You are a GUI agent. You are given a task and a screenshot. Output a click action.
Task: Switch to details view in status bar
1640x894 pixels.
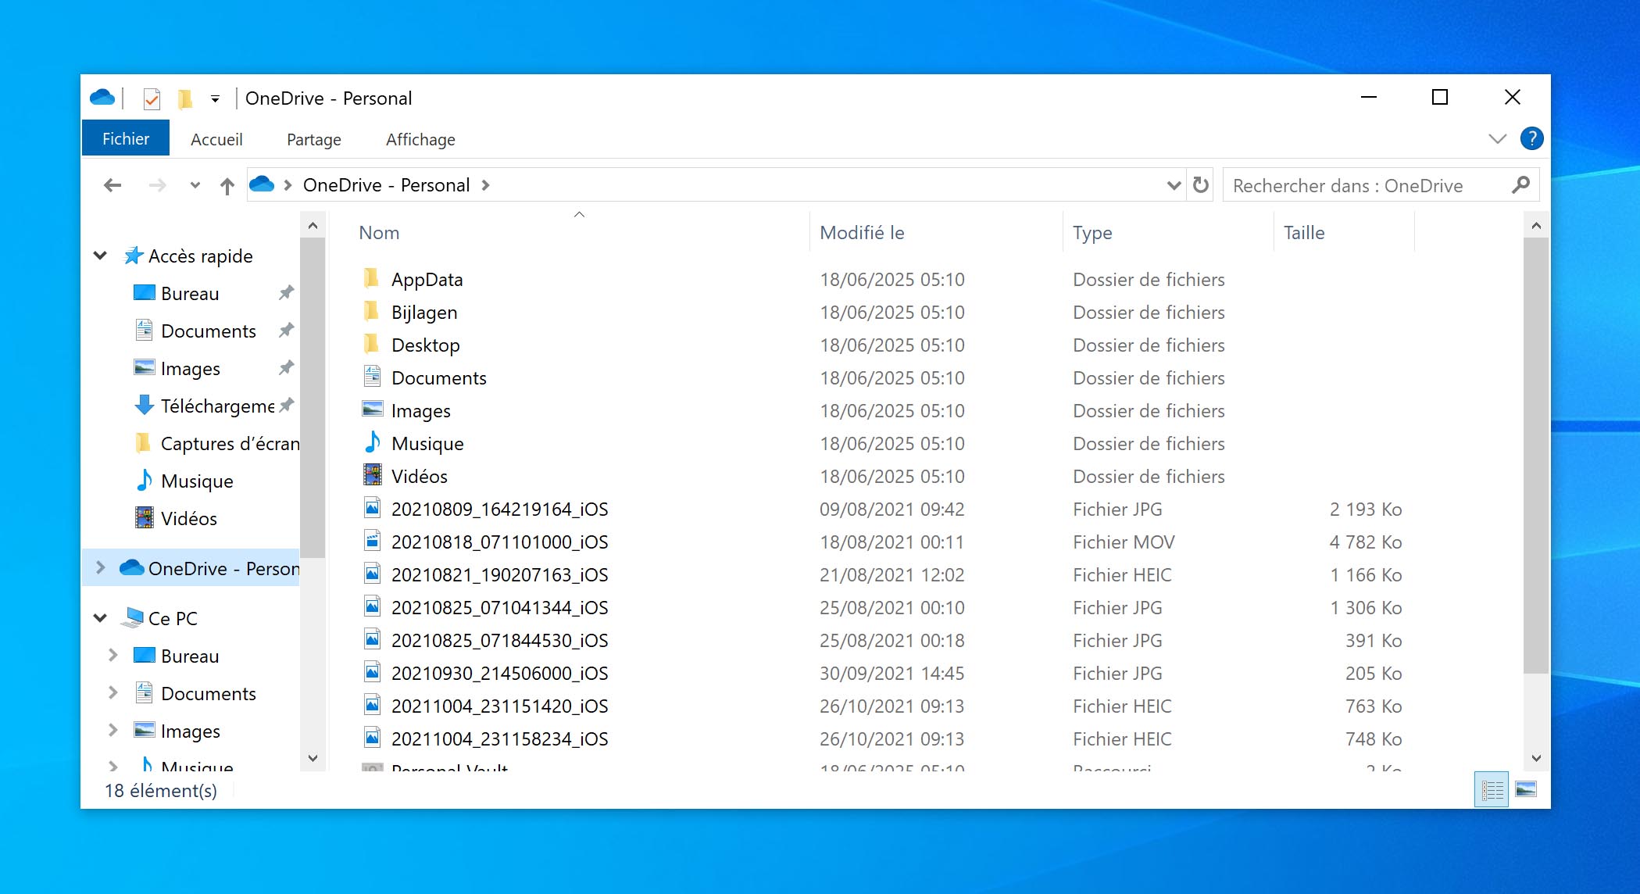click(1492, 790)
